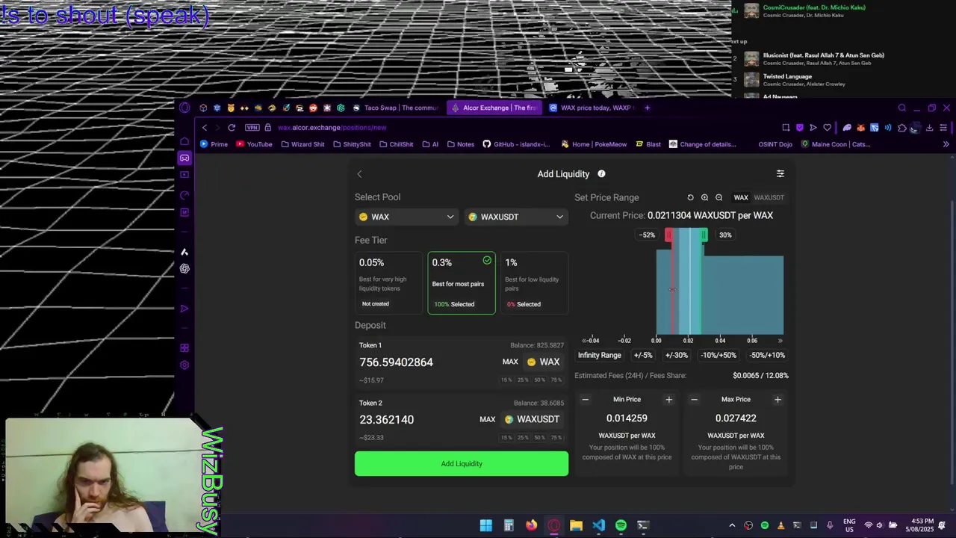Switch to the Taco Swap tab
The image size is (956, 538).
click(x=396, y=108)
